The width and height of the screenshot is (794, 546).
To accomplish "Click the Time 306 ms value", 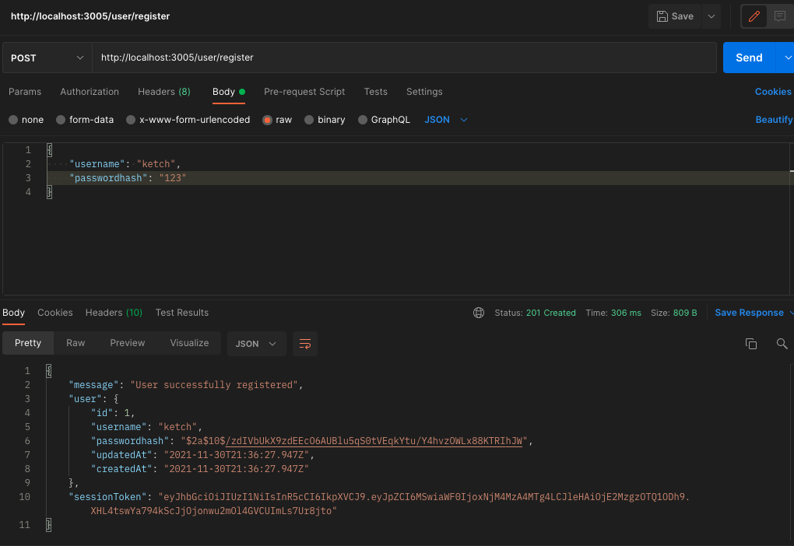I will pyautogui.click(x=613, y=313).
